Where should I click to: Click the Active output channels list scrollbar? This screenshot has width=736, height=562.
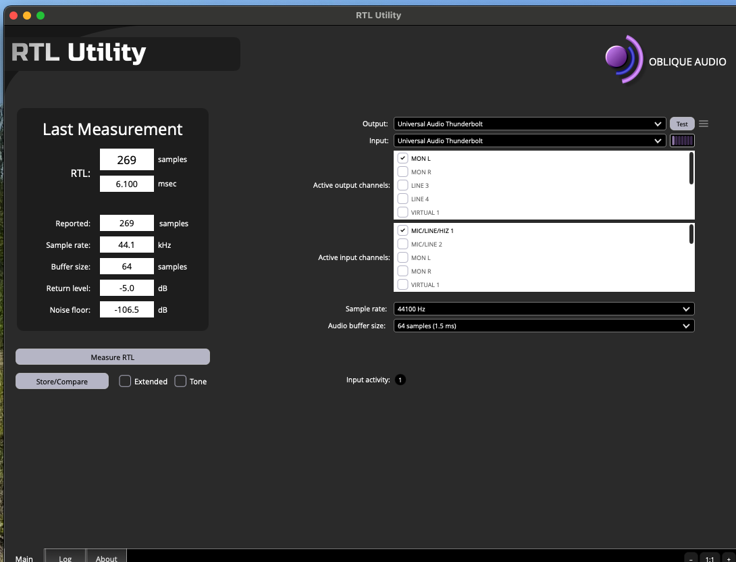click(x=691, y=169)
